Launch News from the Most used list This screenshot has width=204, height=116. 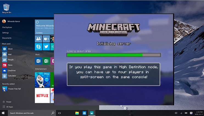(7, 65)
